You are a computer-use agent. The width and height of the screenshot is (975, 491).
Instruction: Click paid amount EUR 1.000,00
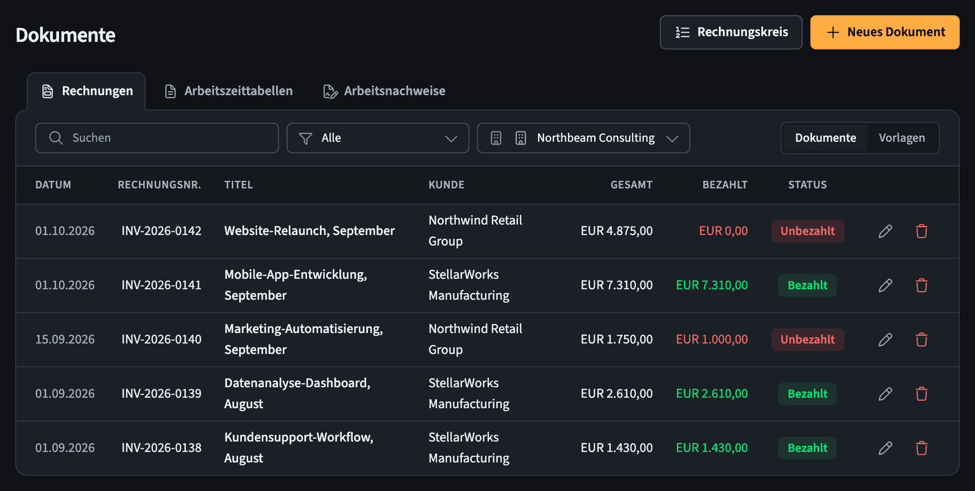(712, 339)
